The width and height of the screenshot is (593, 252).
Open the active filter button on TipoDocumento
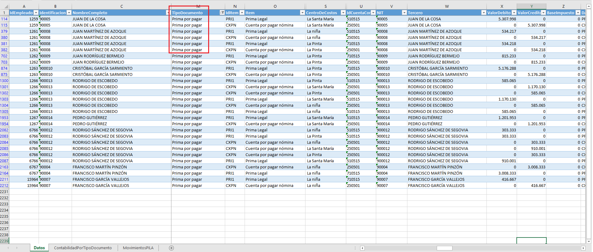222,13
